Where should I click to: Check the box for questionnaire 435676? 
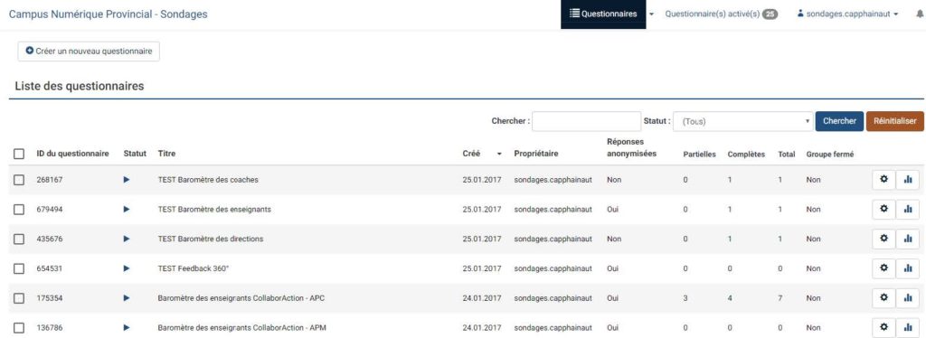pyautogui.click(x=19, y=239)
